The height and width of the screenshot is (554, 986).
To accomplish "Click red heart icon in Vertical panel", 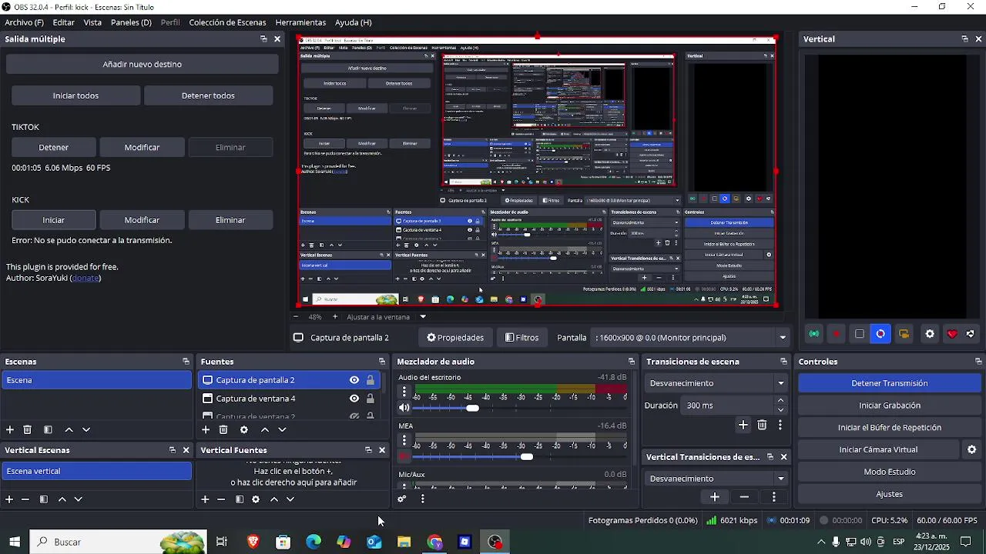I will click(952, 334).
